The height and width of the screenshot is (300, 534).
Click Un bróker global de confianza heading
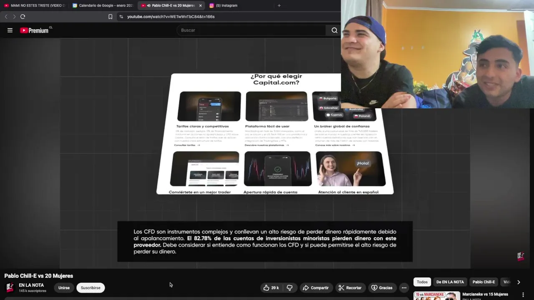tap(342, 126)
